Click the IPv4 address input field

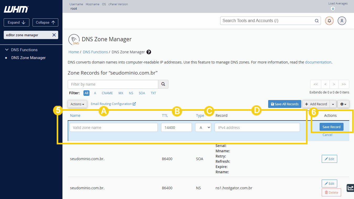pos(257,127)
